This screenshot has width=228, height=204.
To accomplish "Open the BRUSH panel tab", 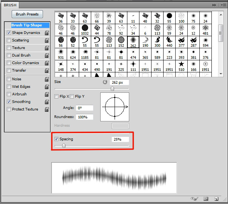I will click(x=10, y=5).
